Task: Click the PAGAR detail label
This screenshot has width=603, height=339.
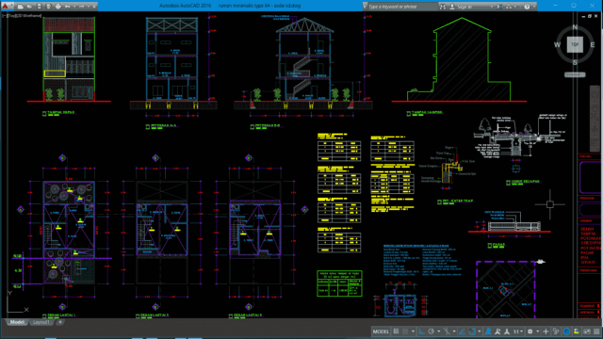Action: tap(498, 245)
